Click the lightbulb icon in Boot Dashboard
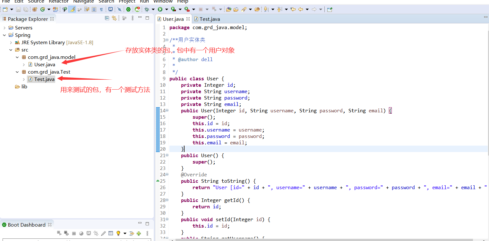 [118, 233]
